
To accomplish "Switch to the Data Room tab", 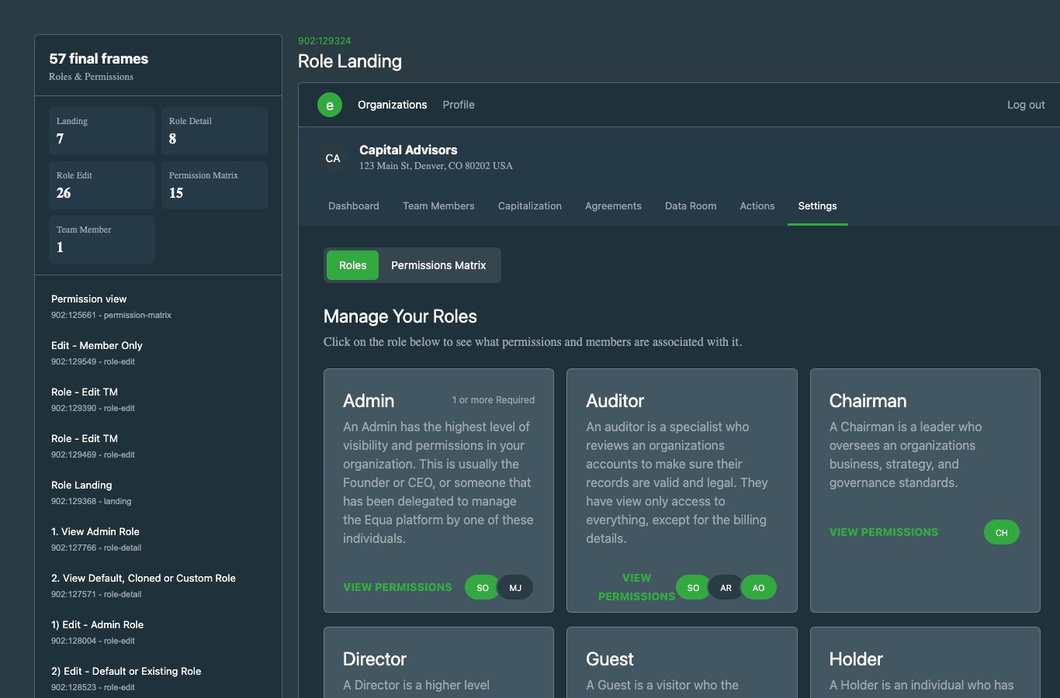I will click(x=691, y=206).
